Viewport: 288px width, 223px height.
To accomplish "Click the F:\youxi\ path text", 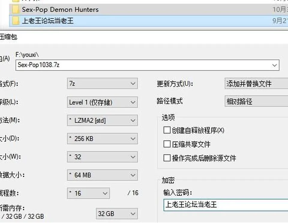I will pos(27,55).
